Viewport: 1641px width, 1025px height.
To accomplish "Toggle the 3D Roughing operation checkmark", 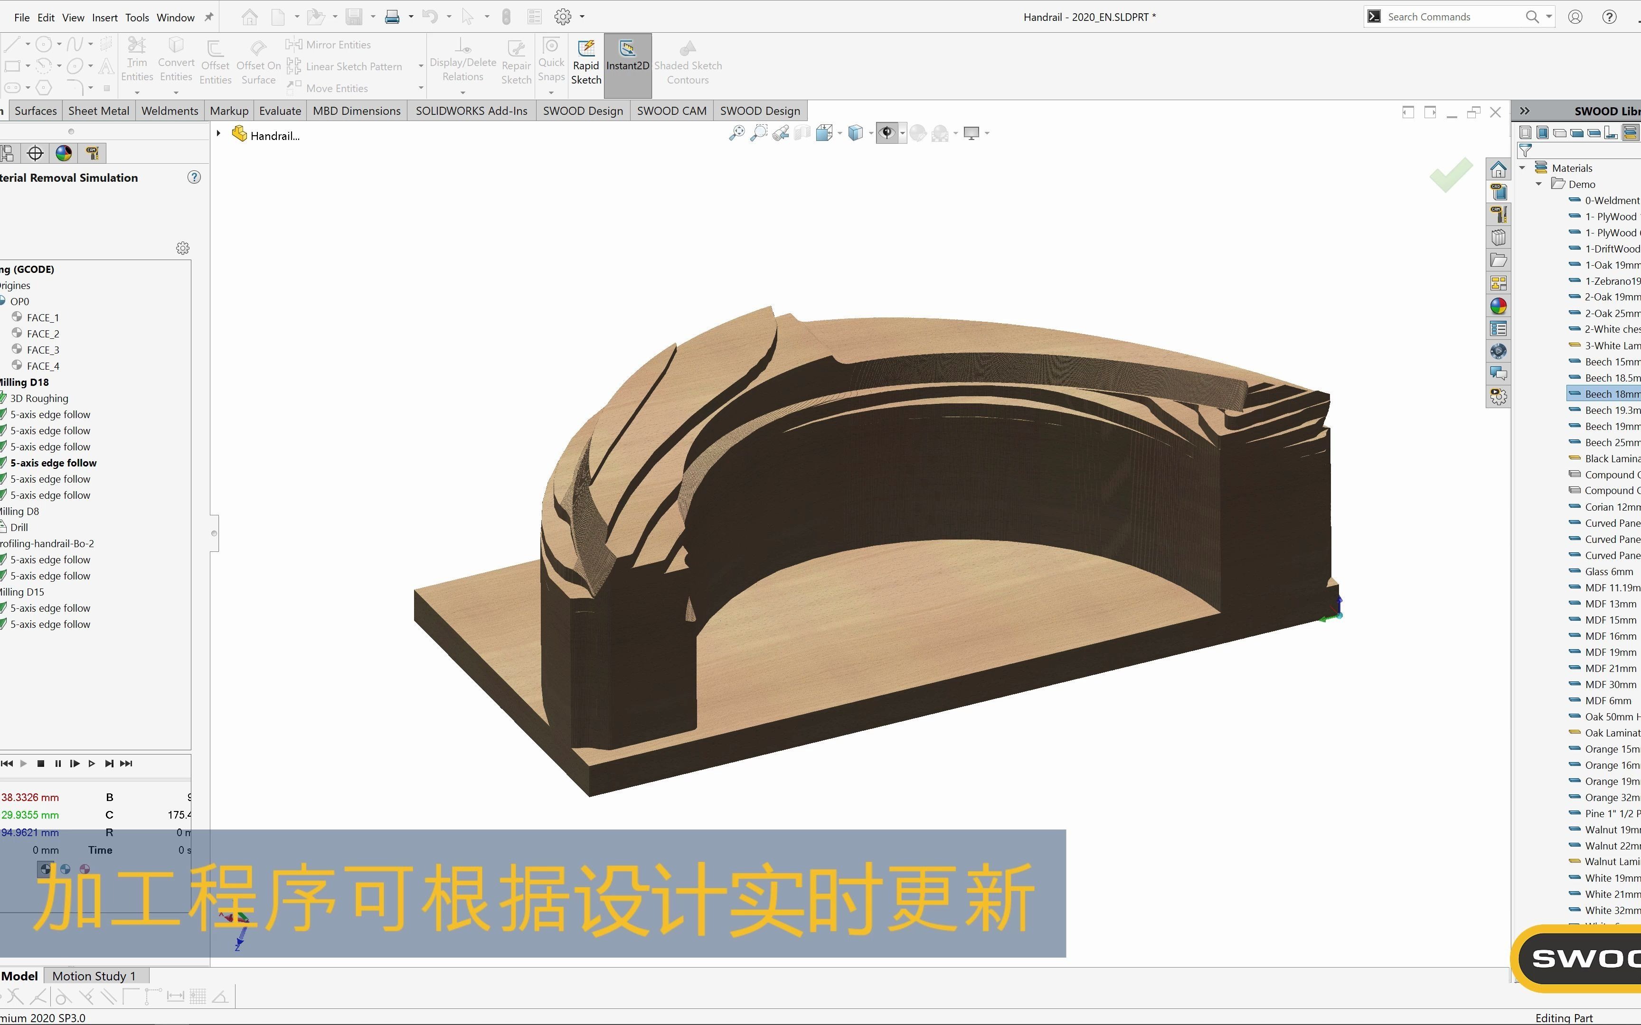I will pos(3,399).
